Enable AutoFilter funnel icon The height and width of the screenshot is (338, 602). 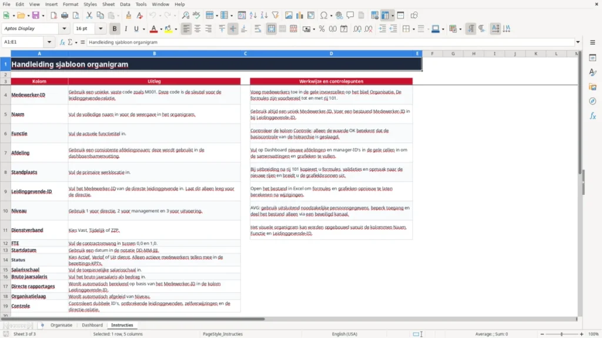[275, 15]
